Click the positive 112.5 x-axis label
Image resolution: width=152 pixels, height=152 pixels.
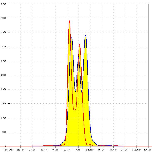point(137,150)
